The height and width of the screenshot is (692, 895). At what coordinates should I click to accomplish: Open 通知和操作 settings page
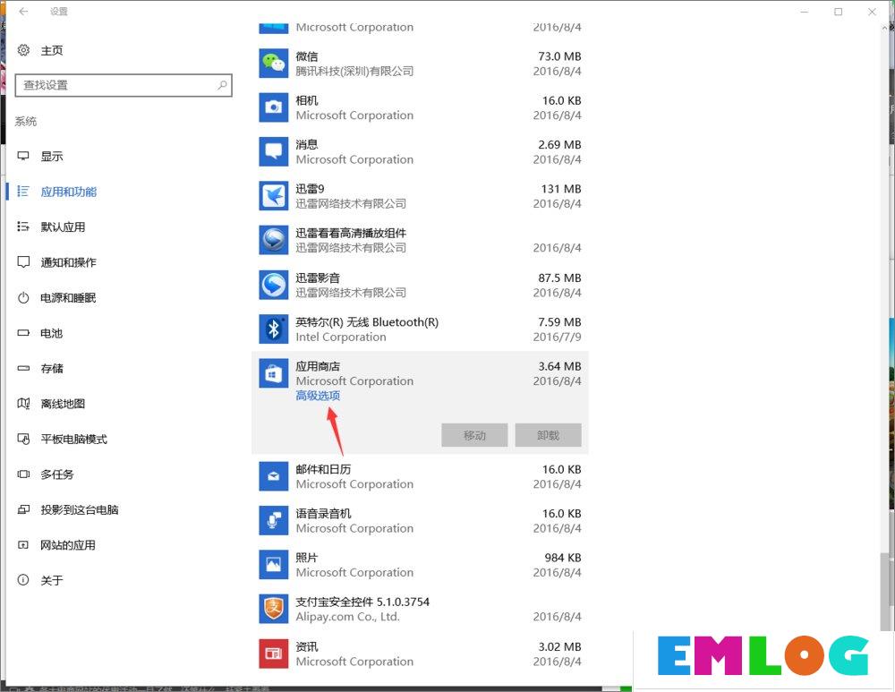pos(69,262)
